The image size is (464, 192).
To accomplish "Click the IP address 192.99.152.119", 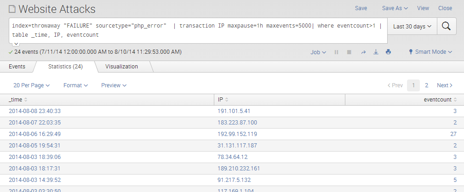I will (x=238, y=134).
